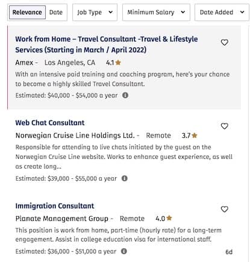Screen dimensions: 250x262
Task: Sort results by Date
Action: (56, 12)
